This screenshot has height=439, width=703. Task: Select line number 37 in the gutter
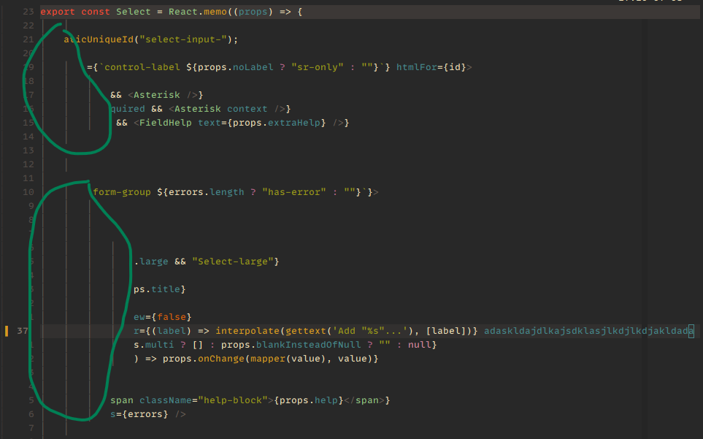point(22,330)
